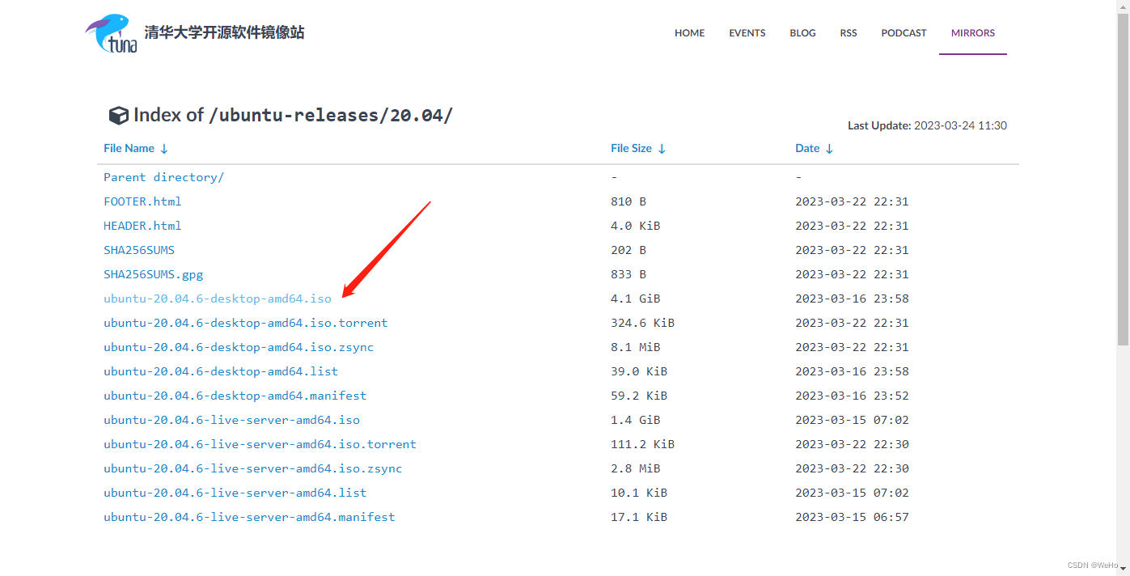The height and width of the screenshot is (576, 1130).
Task: Click the 324.6 KiB size value
Action: 643,323
